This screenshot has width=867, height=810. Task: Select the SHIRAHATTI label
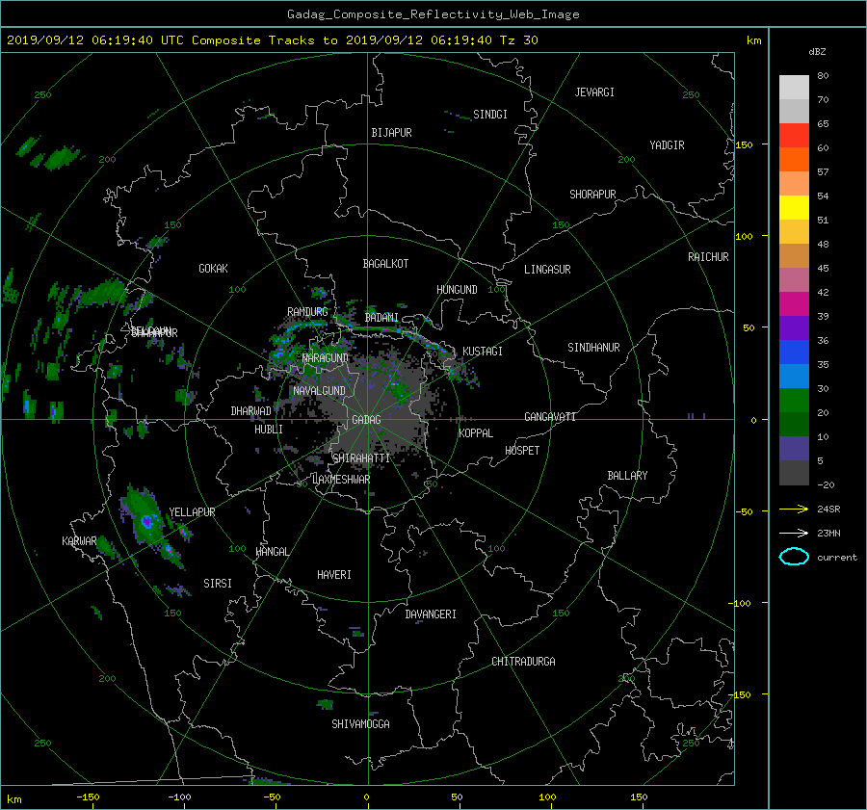click(361, 458)
